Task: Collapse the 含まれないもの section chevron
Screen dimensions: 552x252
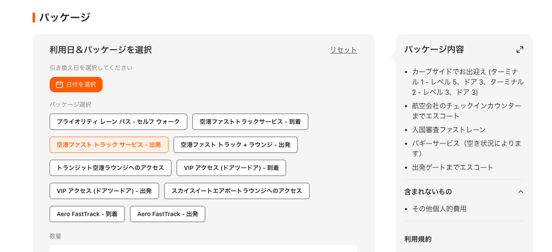Action: click(520, 192)
